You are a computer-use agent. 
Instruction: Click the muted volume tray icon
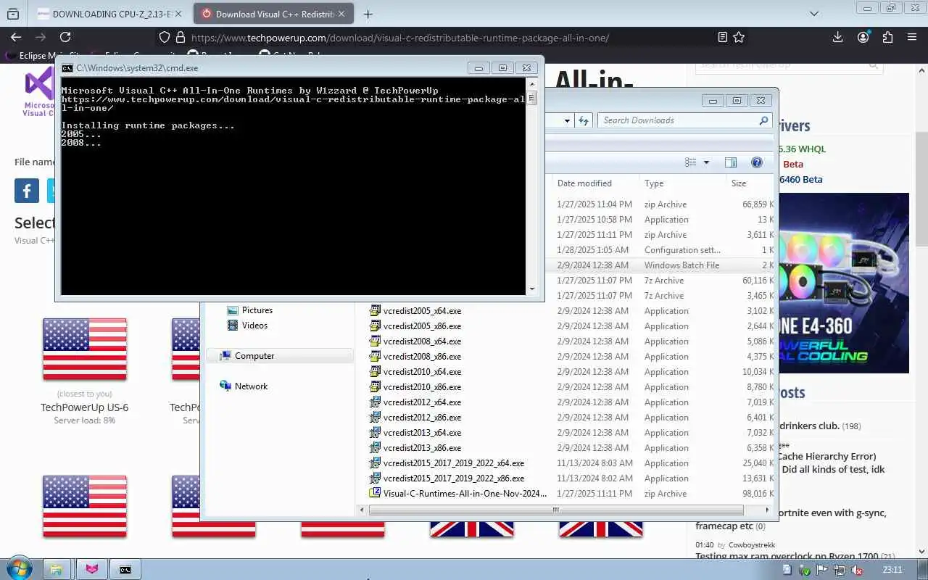(855, 570)
